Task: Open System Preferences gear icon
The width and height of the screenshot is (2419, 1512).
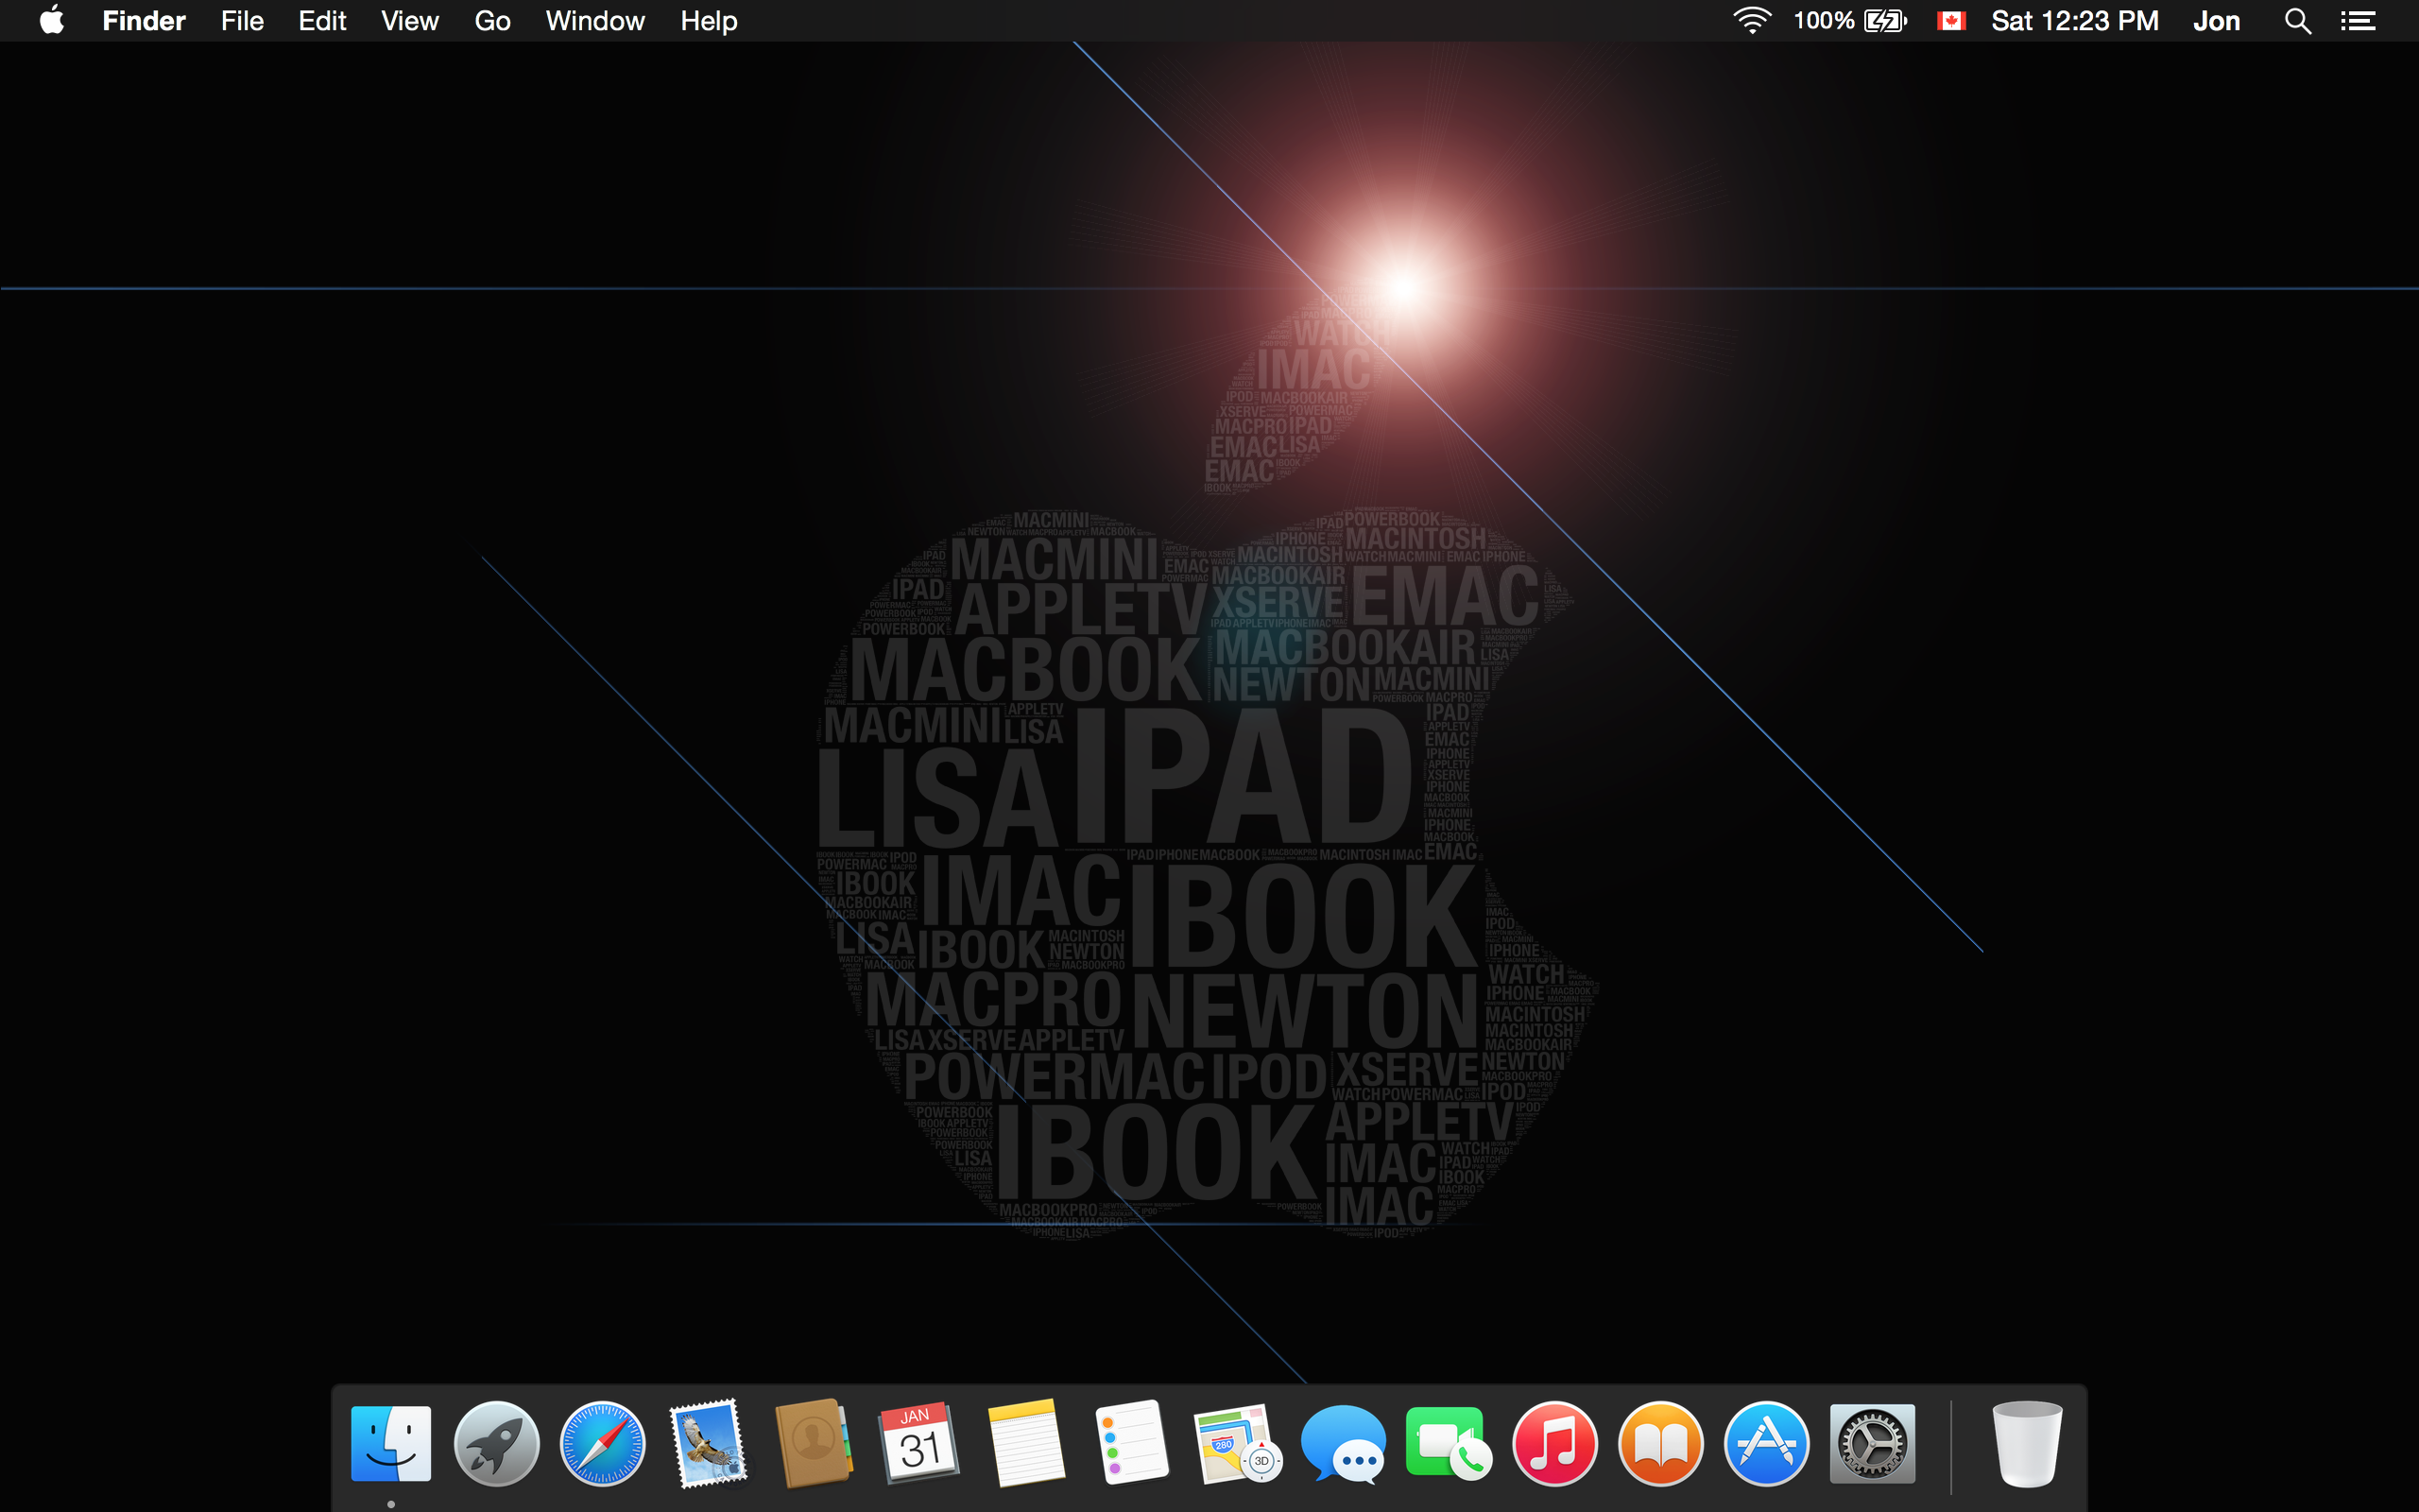Action: (x=1872, y=1444)
